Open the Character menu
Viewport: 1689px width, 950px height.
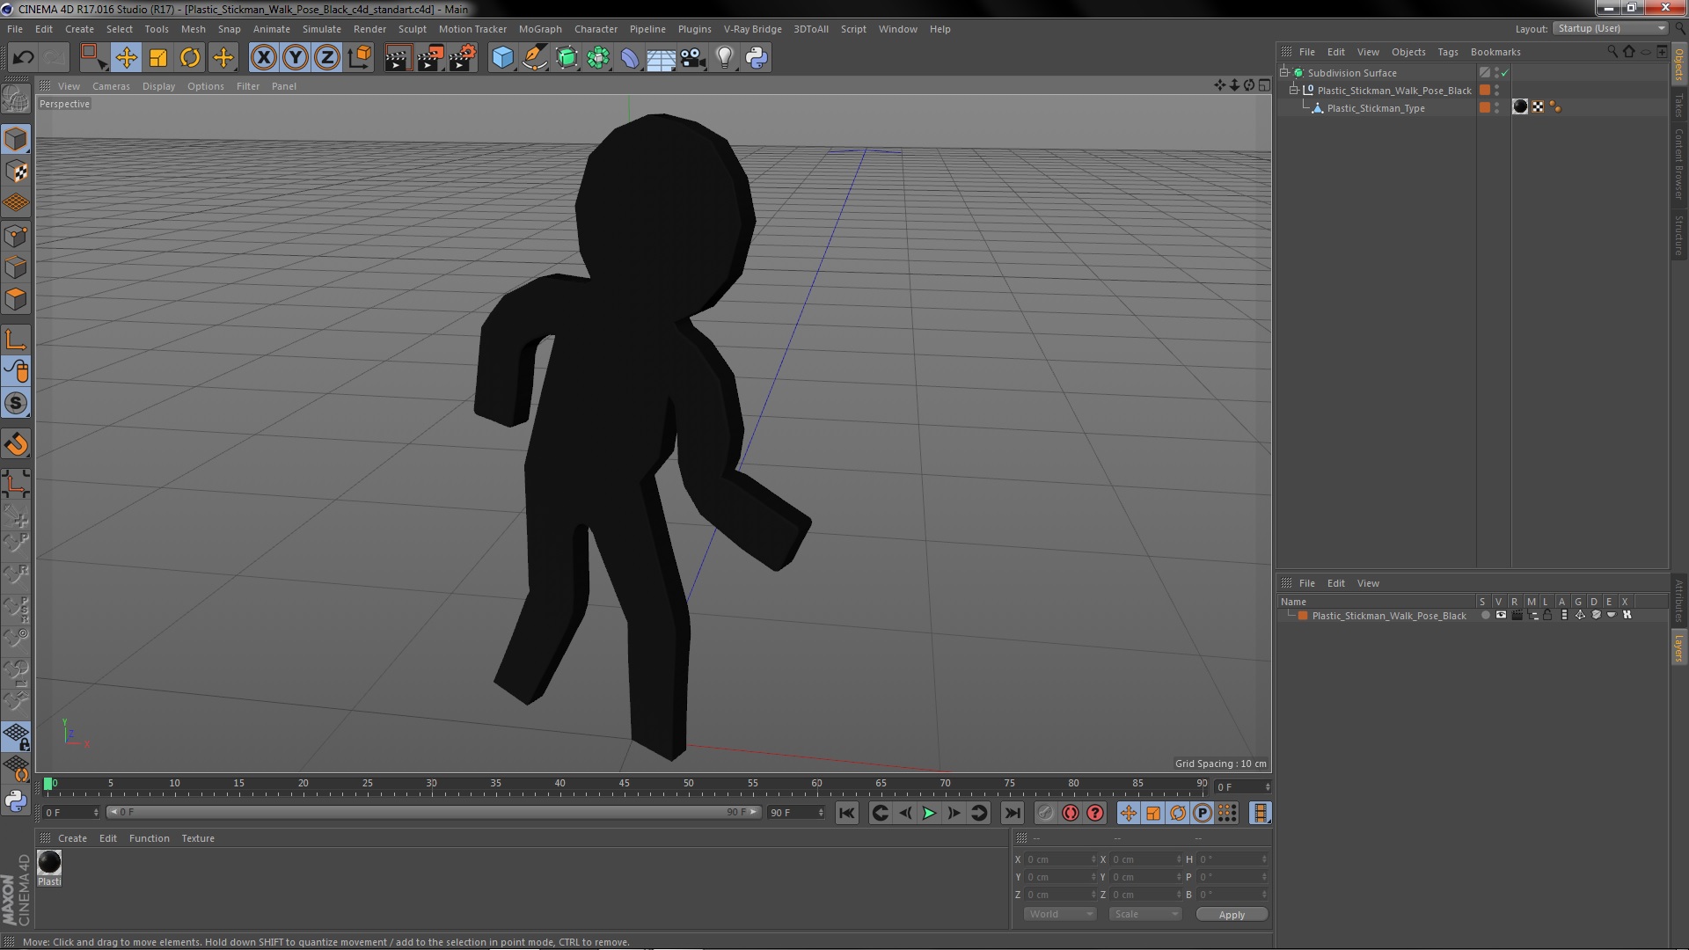[596, 29]
